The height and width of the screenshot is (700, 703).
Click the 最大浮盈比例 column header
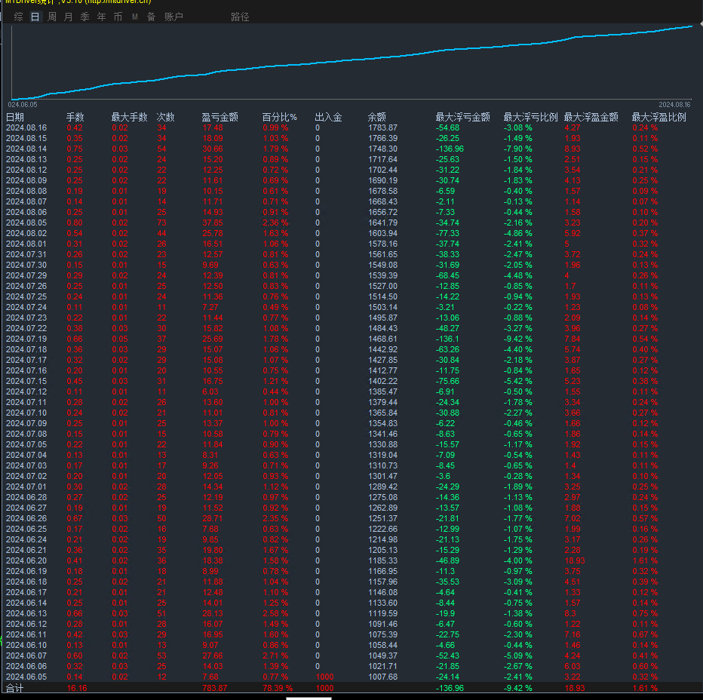pos(658,117)
